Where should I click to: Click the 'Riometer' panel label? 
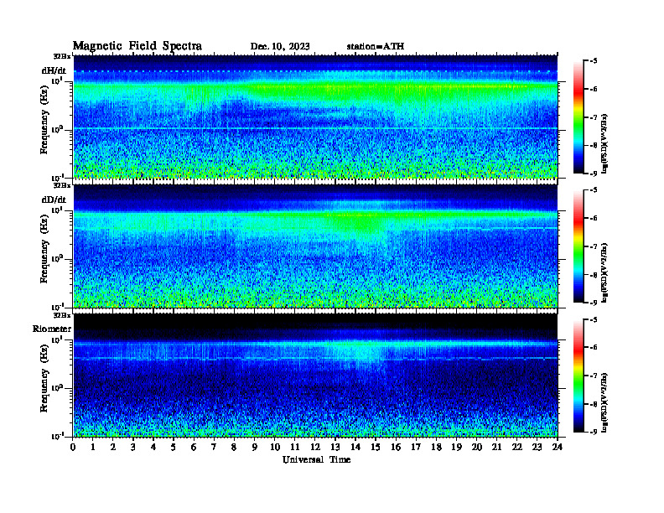pos(52,329)
